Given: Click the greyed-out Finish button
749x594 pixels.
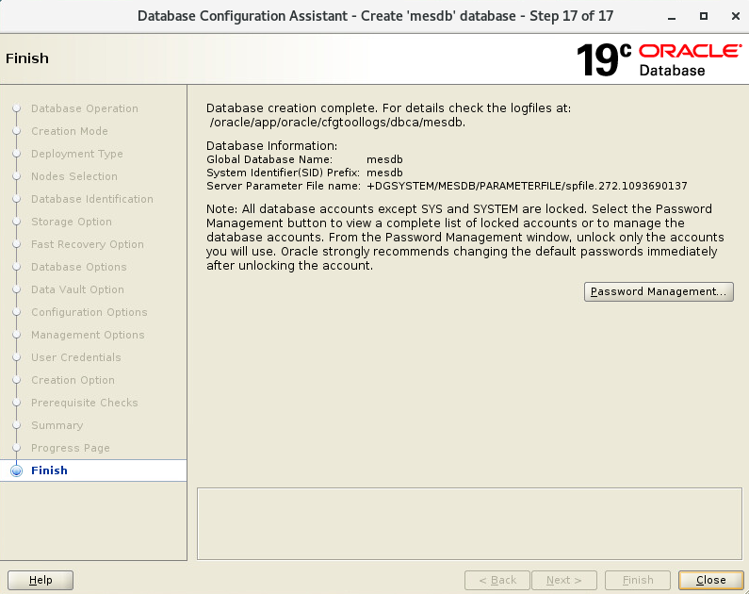Looking at the screenshot, I should [638, 580].
